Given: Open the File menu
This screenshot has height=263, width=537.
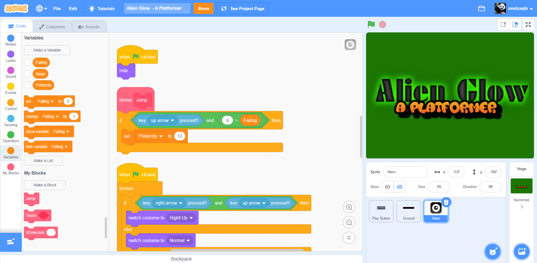Looking at the screenshot, I should pos(57,8).
